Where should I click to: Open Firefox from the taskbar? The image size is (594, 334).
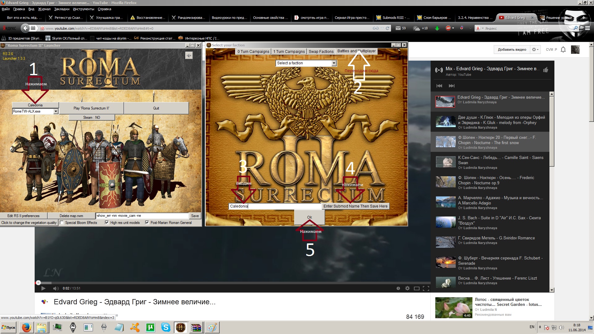(27, 327)
